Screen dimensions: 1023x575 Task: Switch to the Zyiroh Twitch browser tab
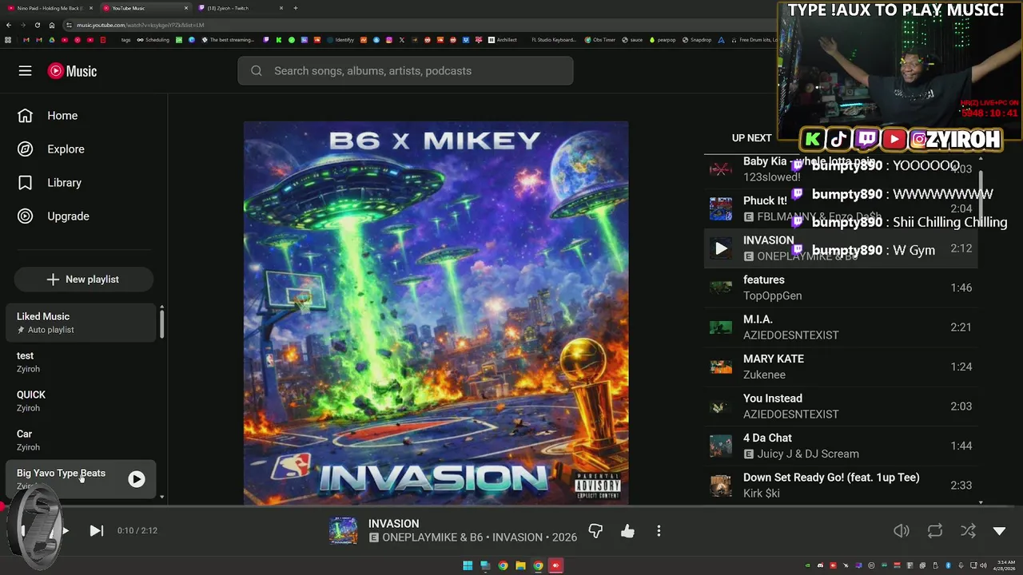coord(240,8)
